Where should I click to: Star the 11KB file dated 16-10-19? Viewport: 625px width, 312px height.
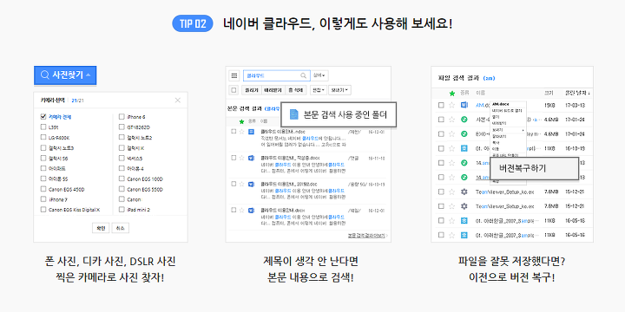click(x=451, y=148)
